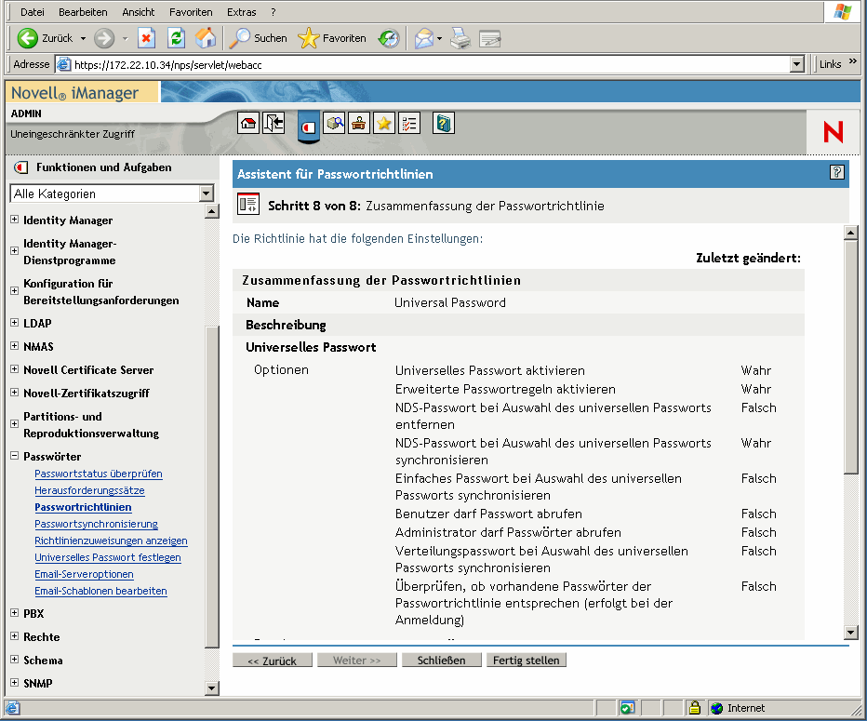The width and height of the screenshot is (867, 721).
Task: Click the Configure desk icon
Action: point(359,124)
